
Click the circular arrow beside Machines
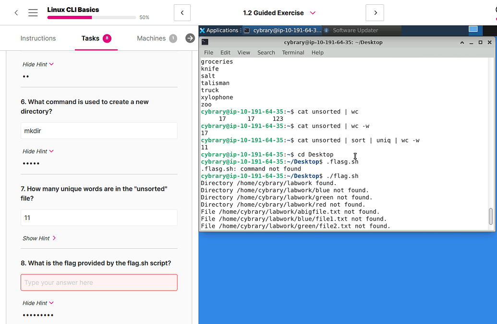(x=190, y=38)
